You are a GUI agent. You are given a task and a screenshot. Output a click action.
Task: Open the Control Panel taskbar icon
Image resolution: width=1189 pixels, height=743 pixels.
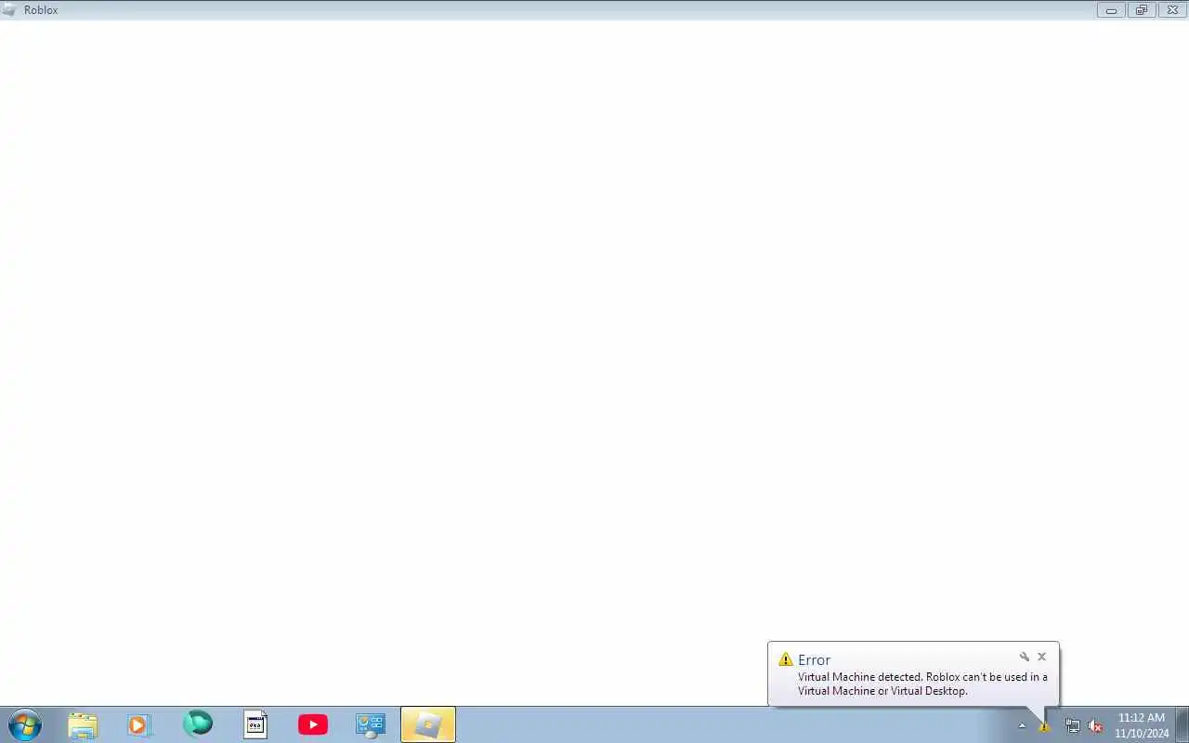click(371, 724)
